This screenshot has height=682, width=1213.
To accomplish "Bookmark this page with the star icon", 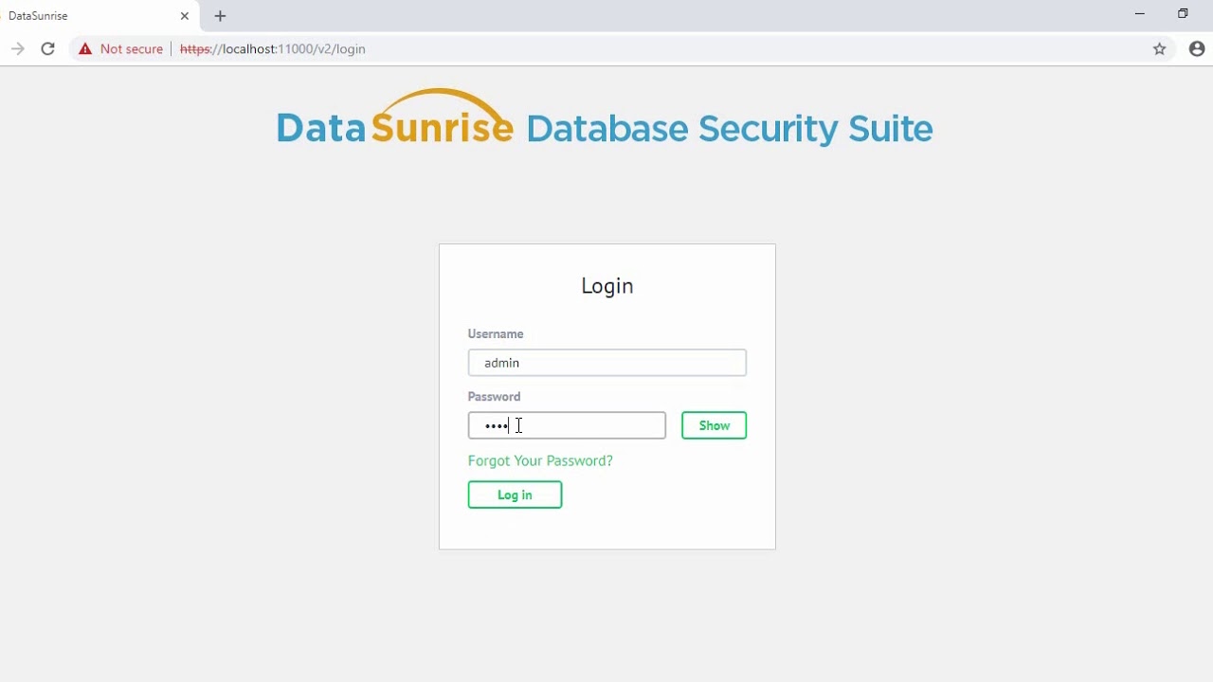I will pyautogui.click(x=1159, y=48).
